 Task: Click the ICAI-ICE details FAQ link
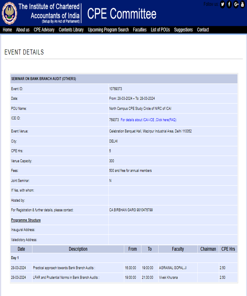point(148,120)
